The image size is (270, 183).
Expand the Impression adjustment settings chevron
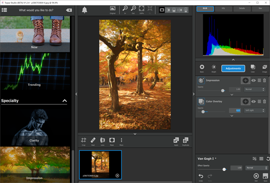(232, 95)
